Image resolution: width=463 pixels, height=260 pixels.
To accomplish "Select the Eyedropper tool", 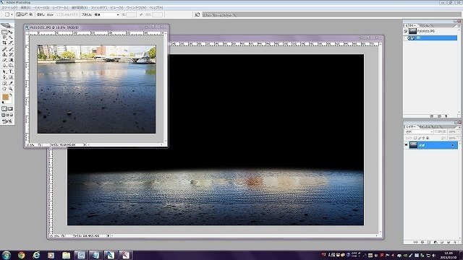I will coord(10,83).
